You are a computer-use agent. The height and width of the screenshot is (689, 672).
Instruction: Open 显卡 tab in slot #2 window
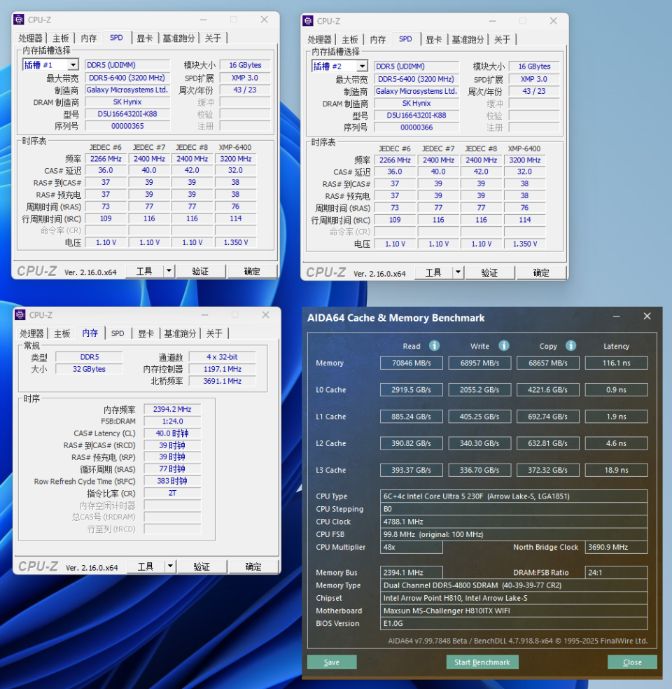tap(433, 39)
